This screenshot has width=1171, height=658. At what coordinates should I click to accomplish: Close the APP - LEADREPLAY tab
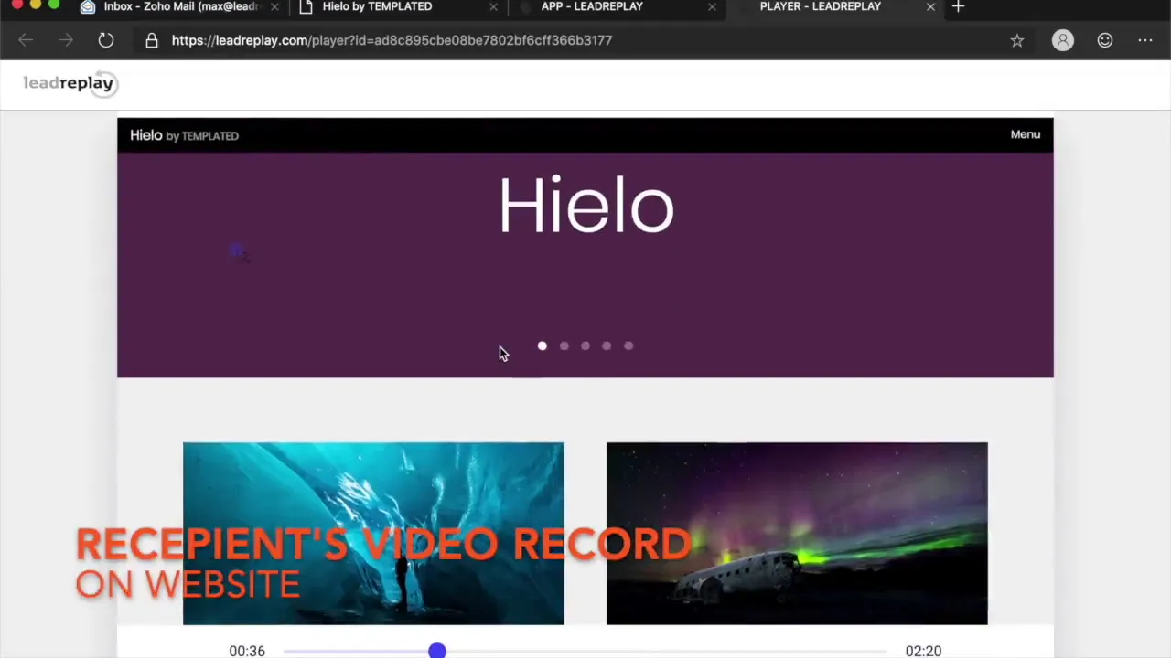712,6
